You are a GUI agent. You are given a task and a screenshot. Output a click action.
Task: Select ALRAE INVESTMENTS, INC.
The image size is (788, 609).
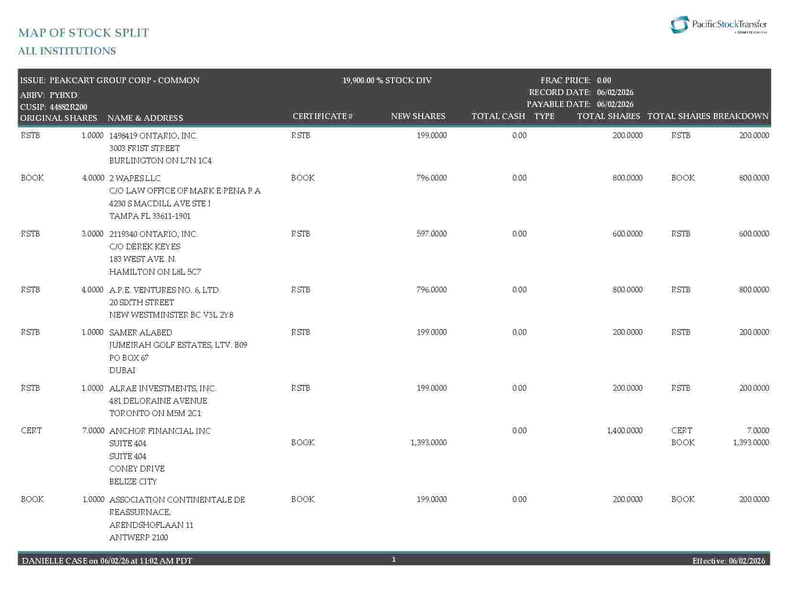click(163, 388)
